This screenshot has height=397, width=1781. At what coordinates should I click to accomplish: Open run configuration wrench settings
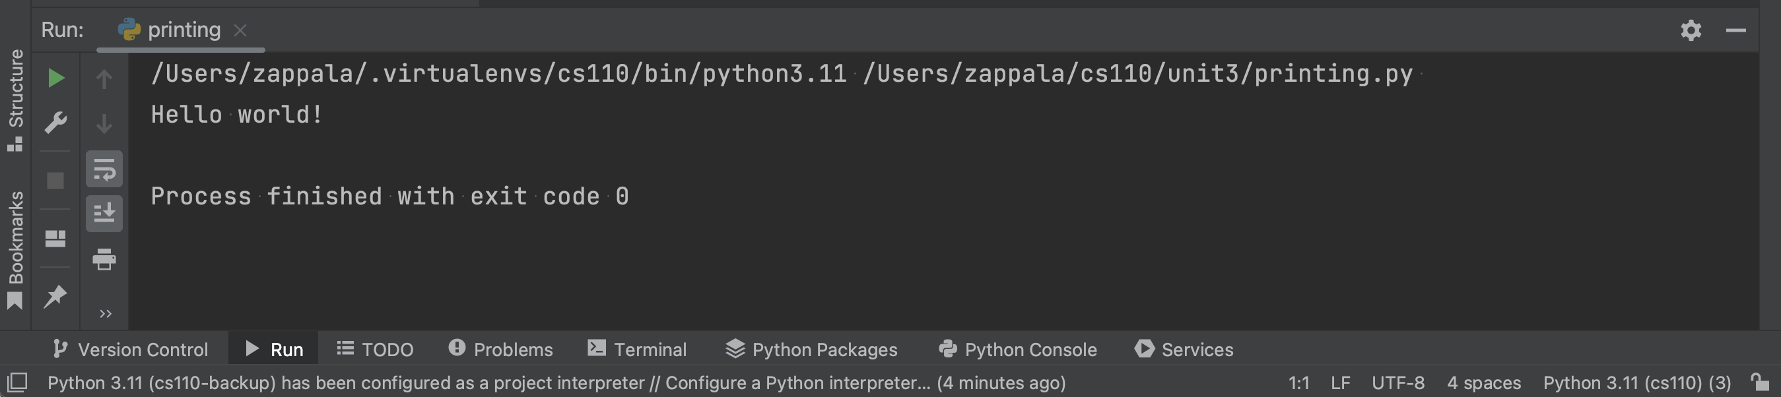(x=56, y=123)
